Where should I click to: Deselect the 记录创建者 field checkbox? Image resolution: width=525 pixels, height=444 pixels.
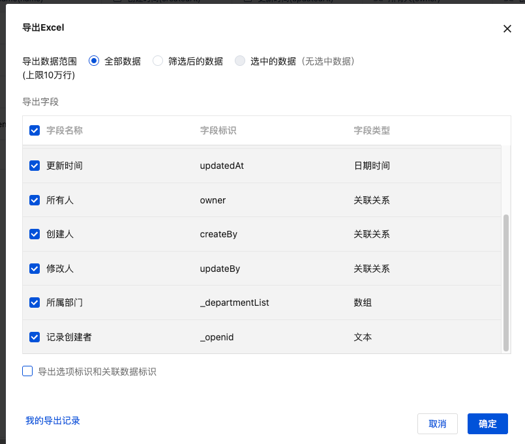tap(35, 337)
